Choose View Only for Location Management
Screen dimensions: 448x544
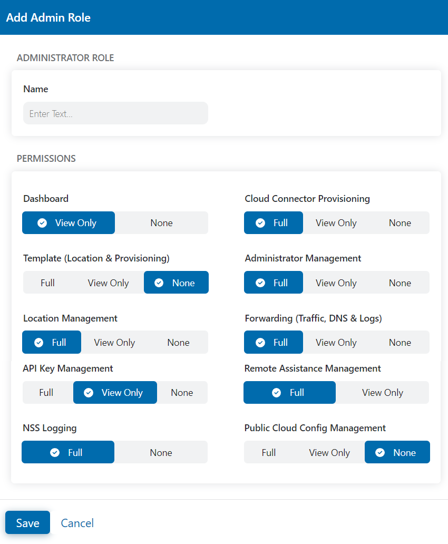(114, 342)
